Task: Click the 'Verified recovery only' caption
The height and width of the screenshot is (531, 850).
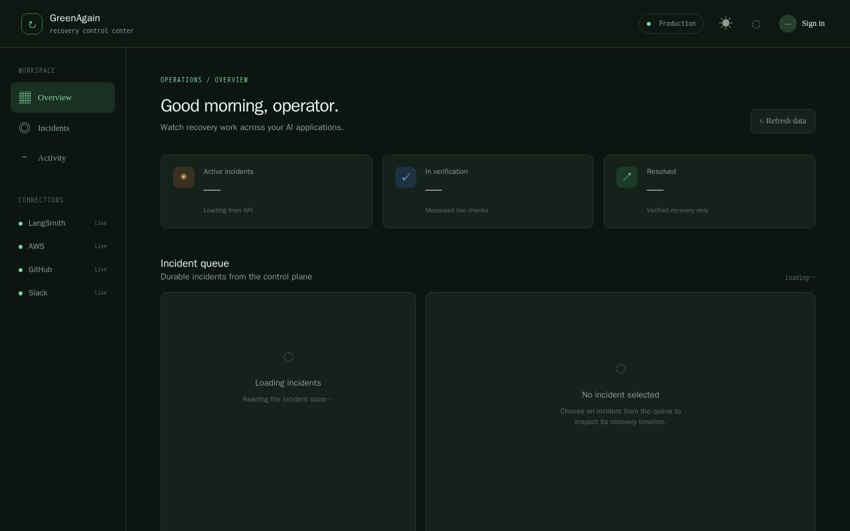Action: [677, 210]
